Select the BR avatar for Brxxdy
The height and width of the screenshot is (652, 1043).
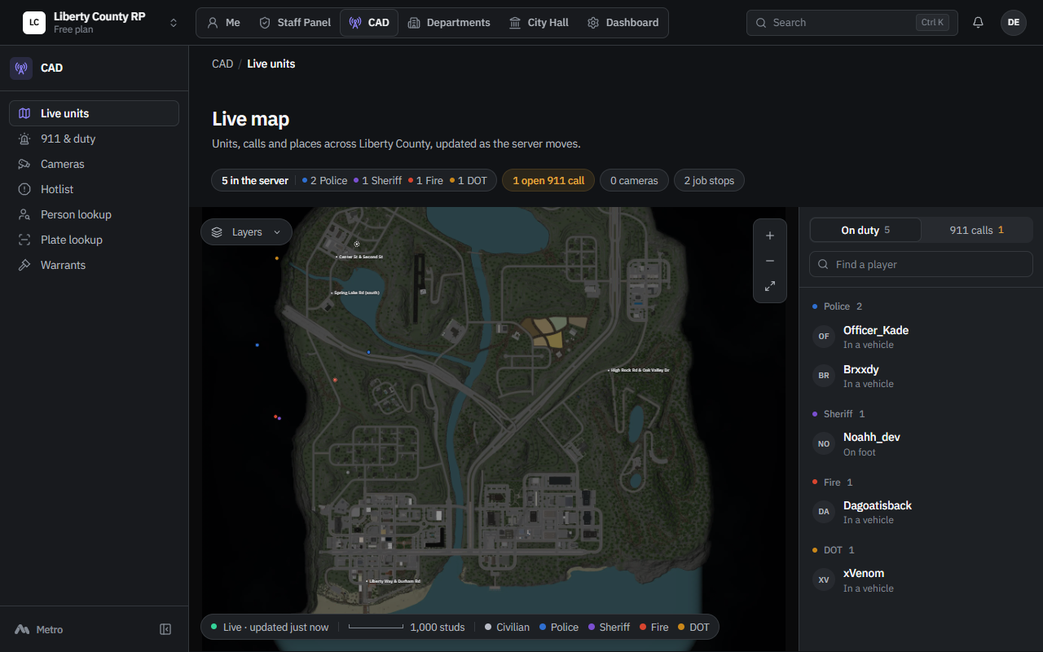[x=824, y=376]
